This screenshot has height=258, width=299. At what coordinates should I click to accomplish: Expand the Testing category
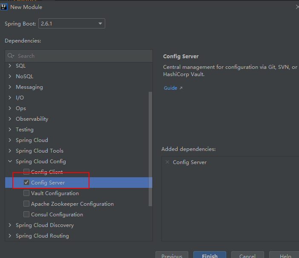pyautogui.click(x=10, y=130)
